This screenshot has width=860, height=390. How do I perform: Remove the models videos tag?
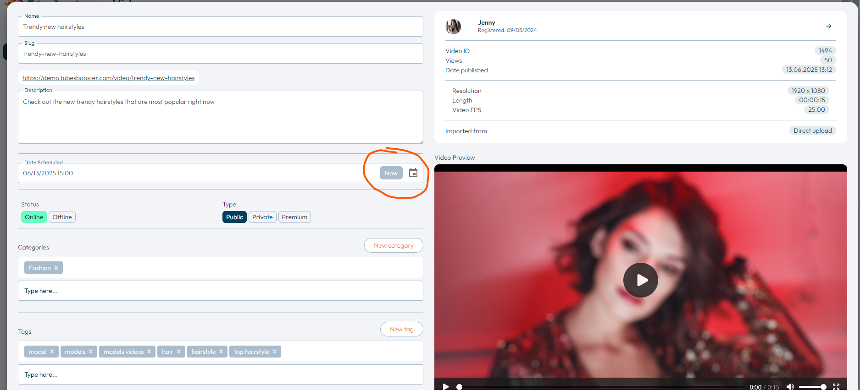pos(149,352)
